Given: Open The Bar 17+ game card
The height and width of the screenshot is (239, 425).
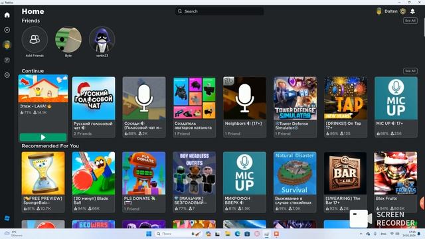Looking at the screenshot, I should [345, 182].
